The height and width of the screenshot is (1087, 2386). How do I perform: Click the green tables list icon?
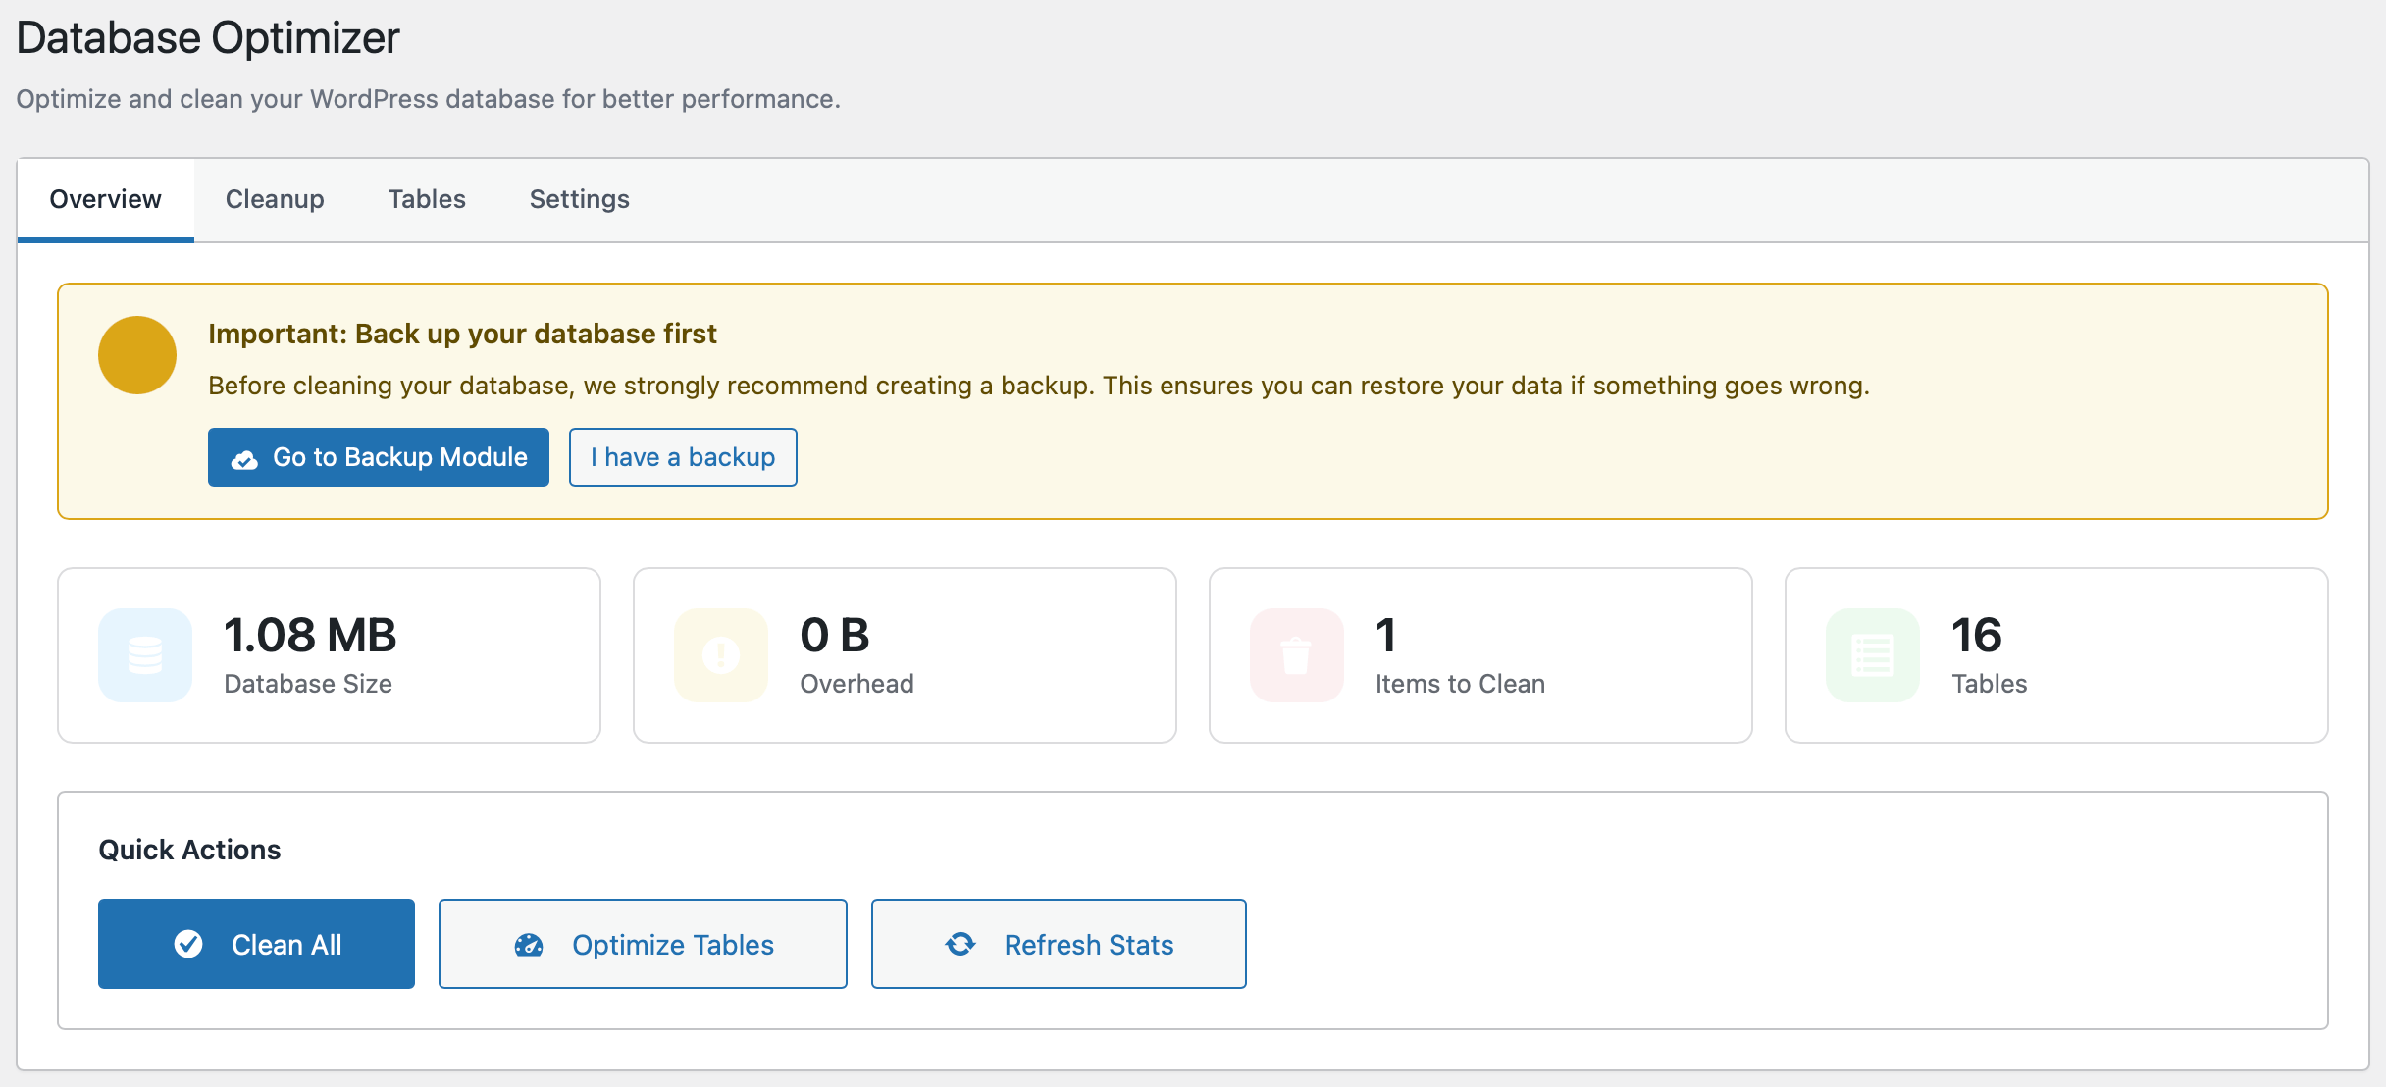[1871, 654]
